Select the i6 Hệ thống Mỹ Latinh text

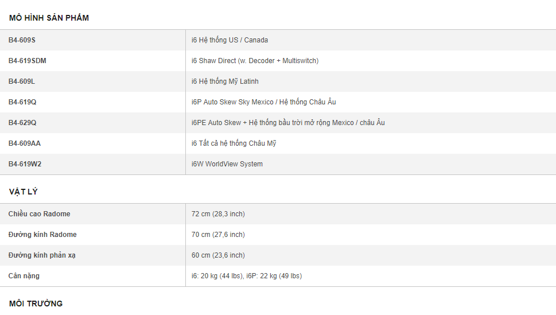pos(225,81)
